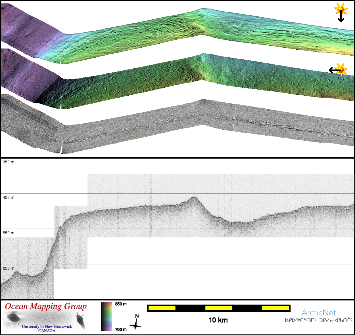Click the letter N above compass star

[137, 316]
